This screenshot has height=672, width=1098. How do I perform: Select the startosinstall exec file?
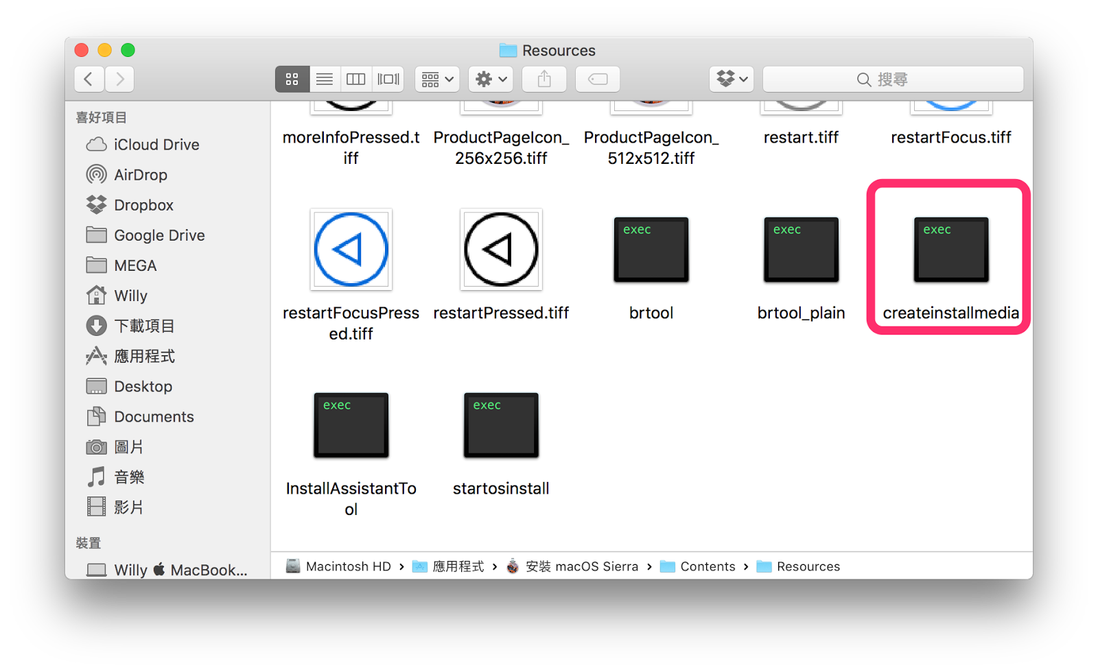click(x=501, y=425)
